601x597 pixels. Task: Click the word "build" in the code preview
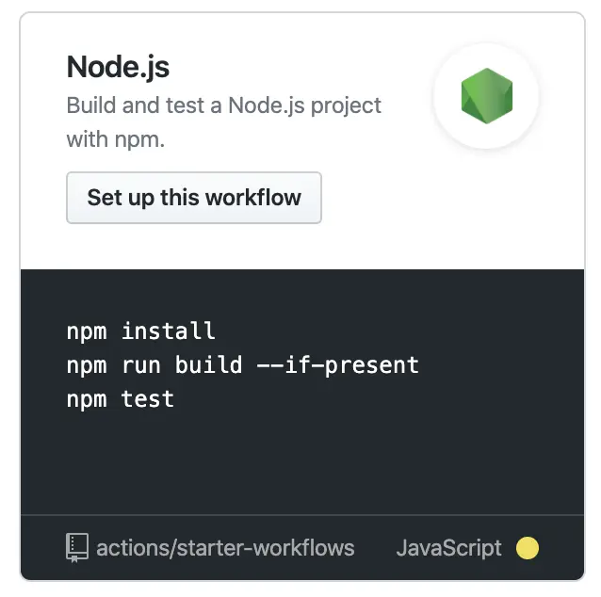209,364
